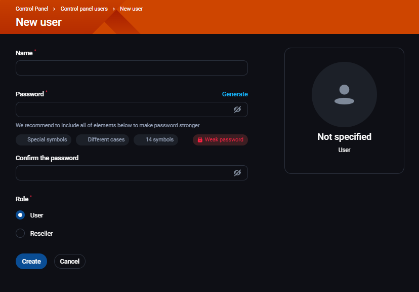Focus the Name input field
The image size is (419, 292).
coord(132,68)
